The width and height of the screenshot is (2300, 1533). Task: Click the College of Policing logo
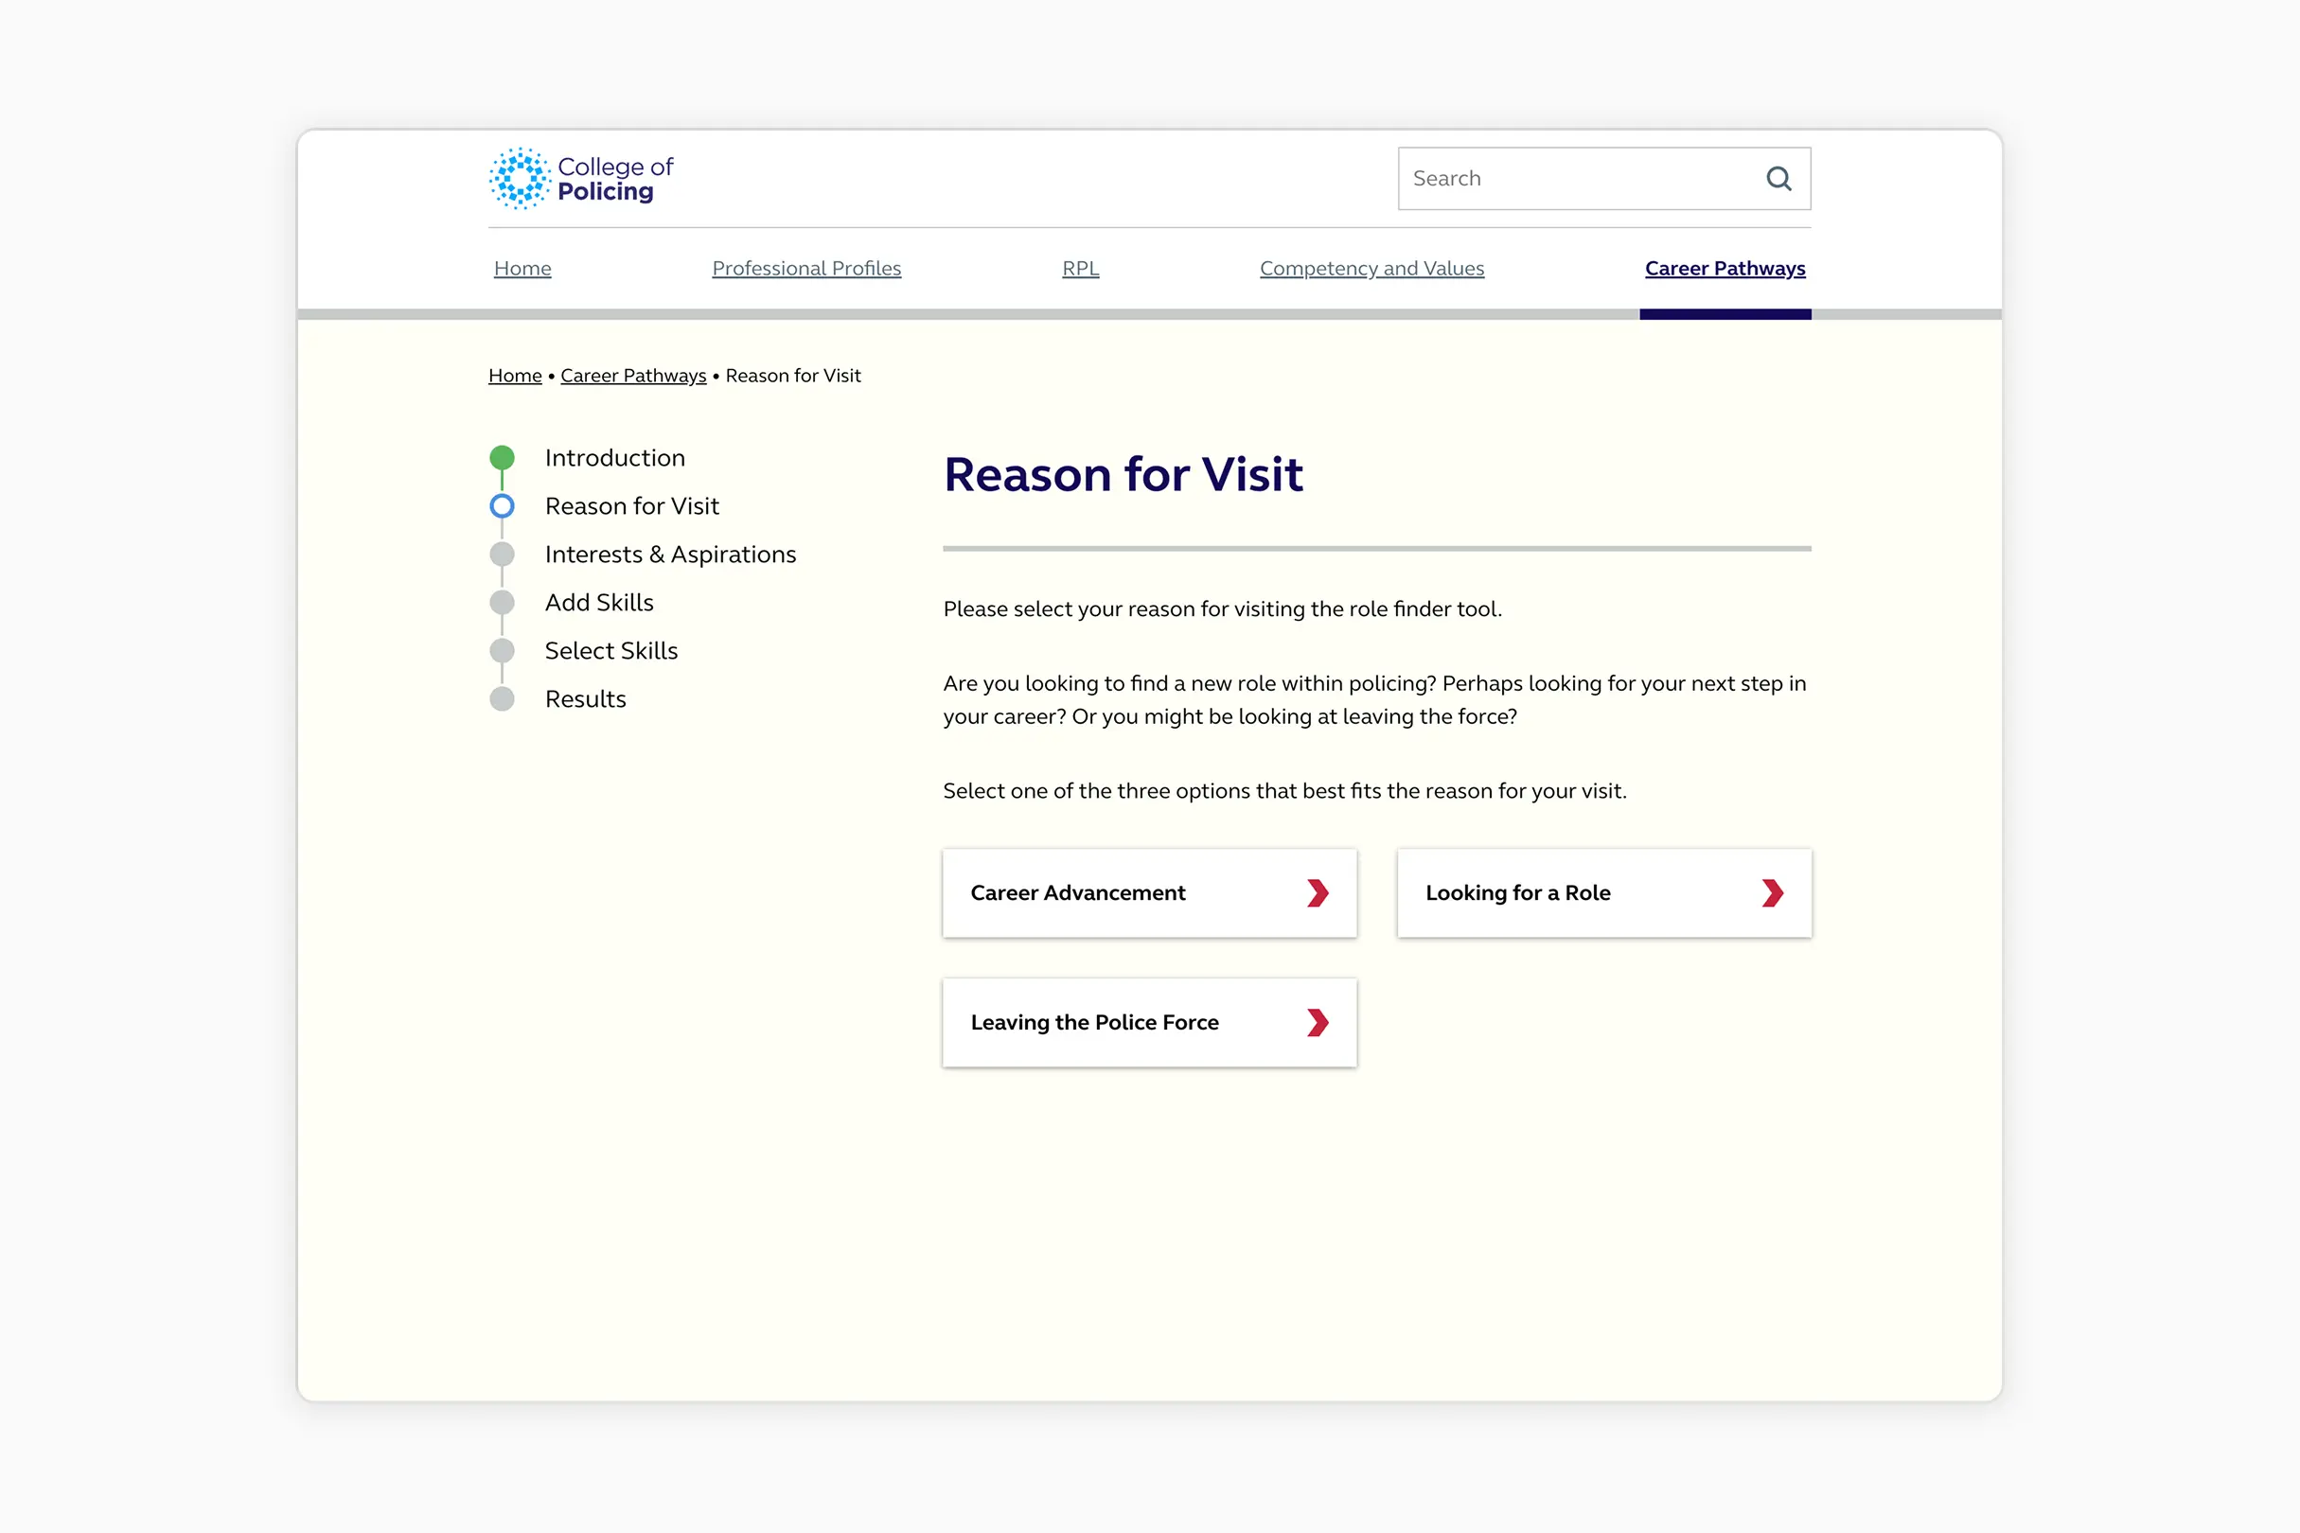point(581,178)
